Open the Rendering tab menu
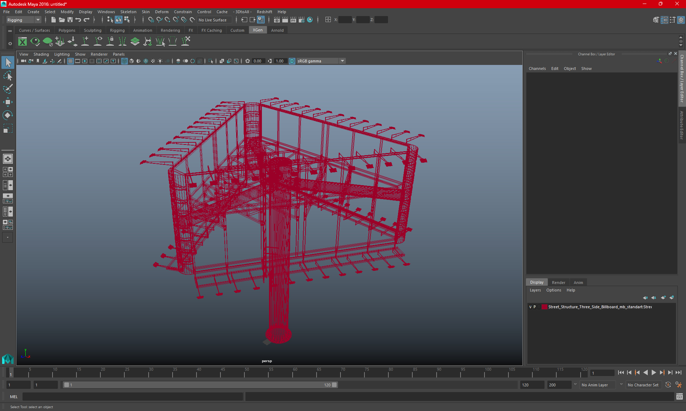 (x=170, y=30)
